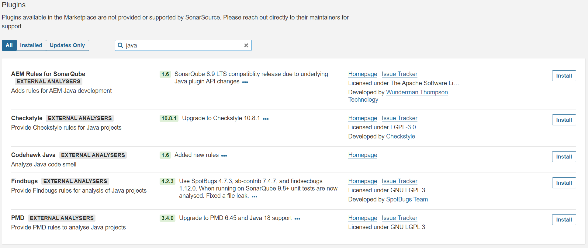Expand Codehawk Java release details
This screenshot has width=588, height=248.
click(x=224, y=155)
